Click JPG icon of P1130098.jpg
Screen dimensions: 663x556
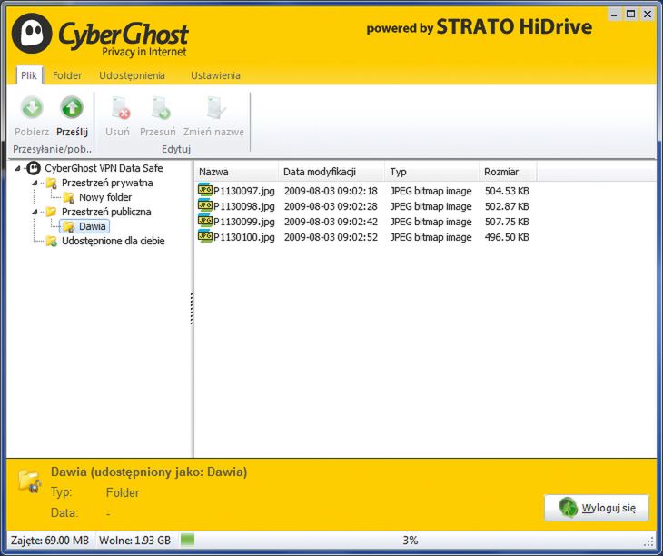point(205,205)
